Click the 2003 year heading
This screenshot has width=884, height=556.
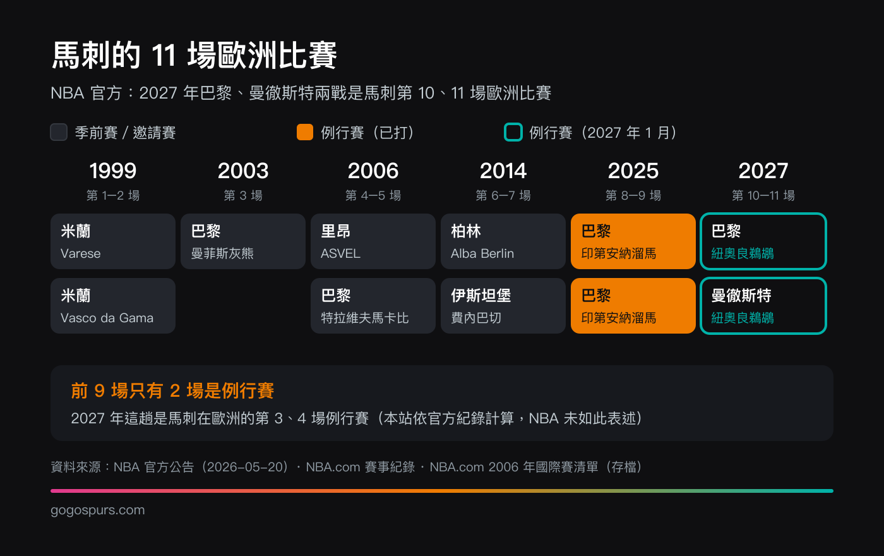tap(243, 171)
